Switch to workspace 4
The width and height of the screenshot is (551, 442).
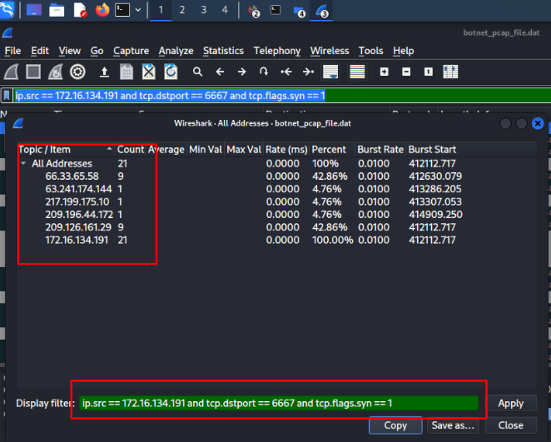coord(225,10)
